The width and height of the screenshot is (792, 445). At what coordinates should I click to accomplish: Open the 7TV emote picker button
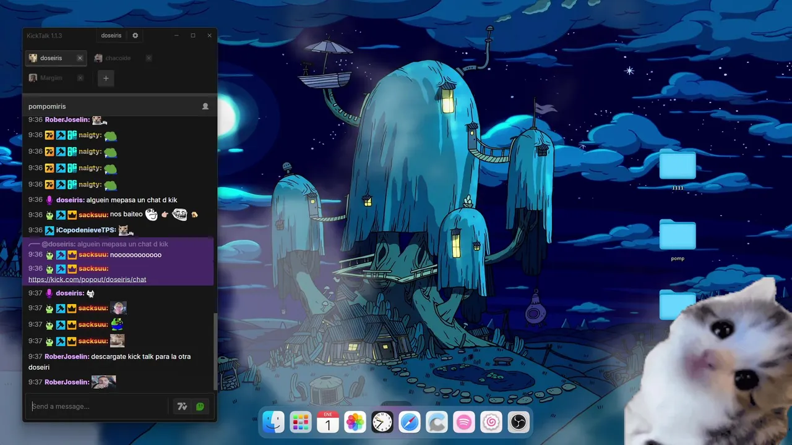(x=182, y=407)
